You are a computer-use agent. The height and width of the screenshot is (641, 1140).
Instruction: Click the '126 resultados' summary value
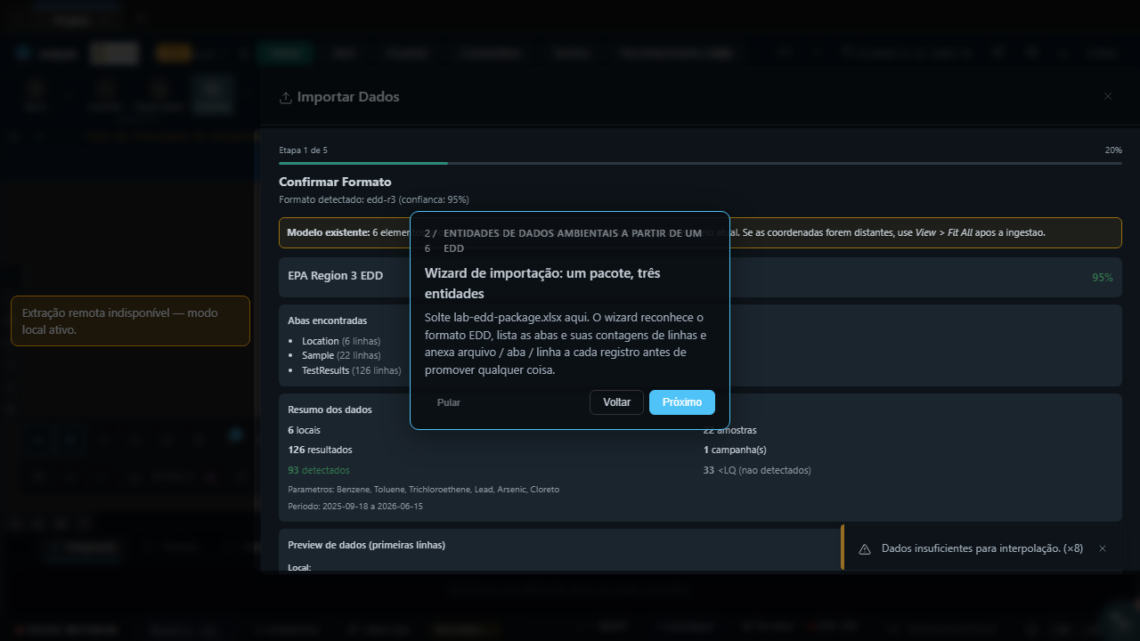point(320,450)
